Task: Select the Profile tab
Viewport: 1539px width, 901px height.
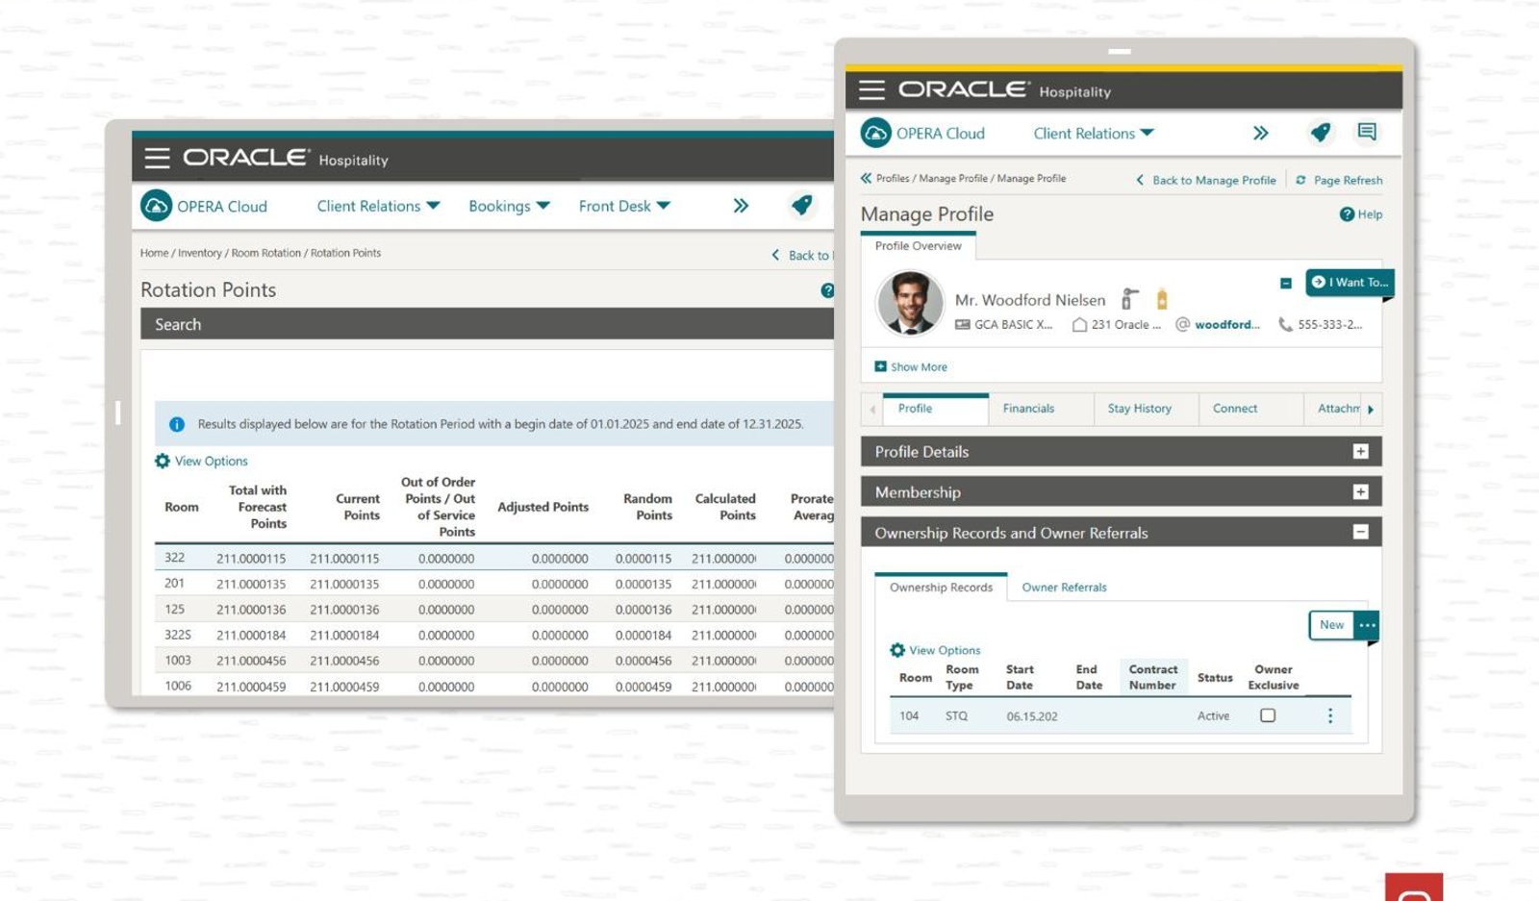Action: (935, 409)
